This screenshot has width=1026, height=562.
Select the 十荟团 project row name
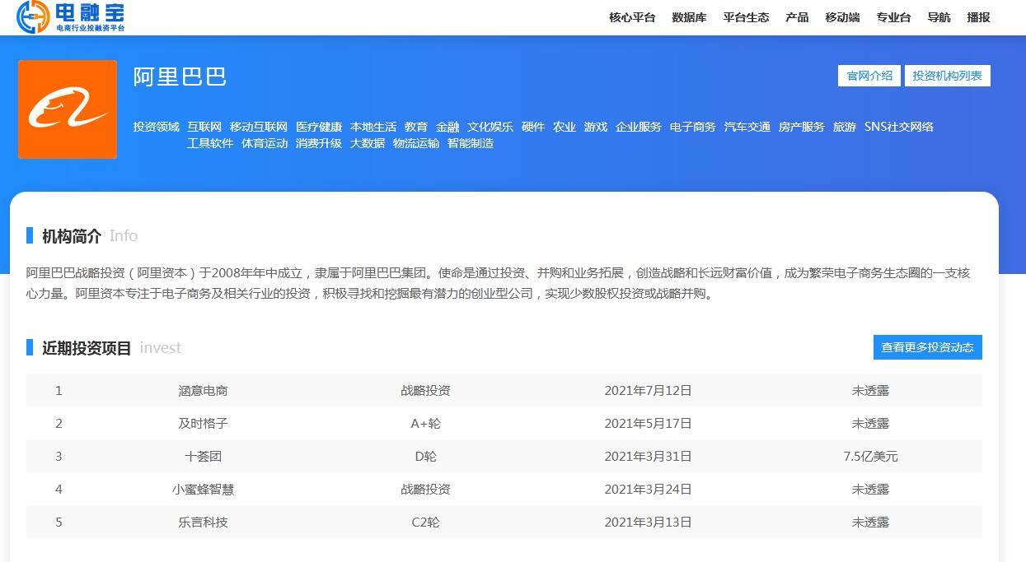(x=203, y=457)
